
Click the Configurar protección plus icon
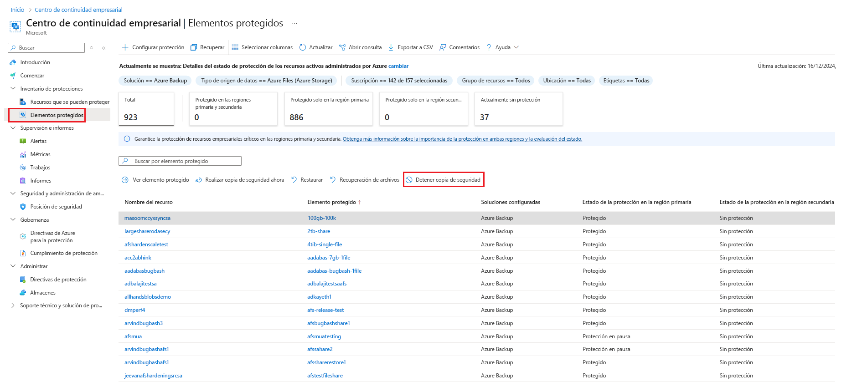(x=125, y=47)
